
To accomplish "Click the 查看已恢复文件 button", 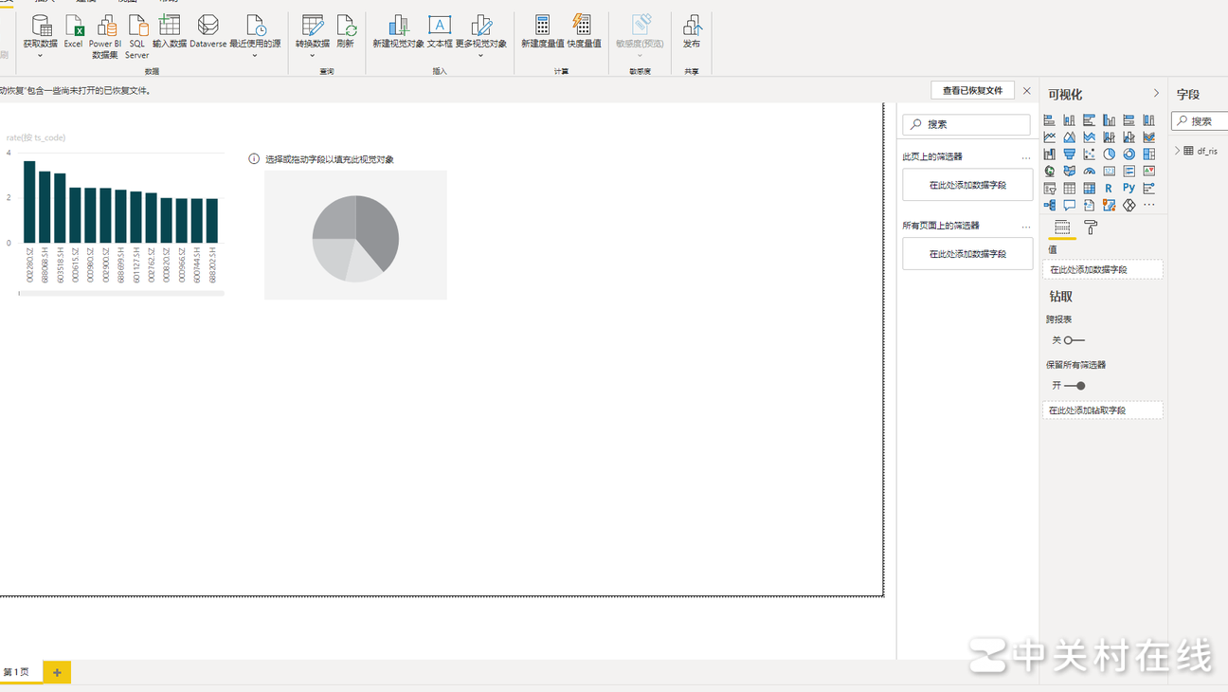I will (x=972, y=90).
